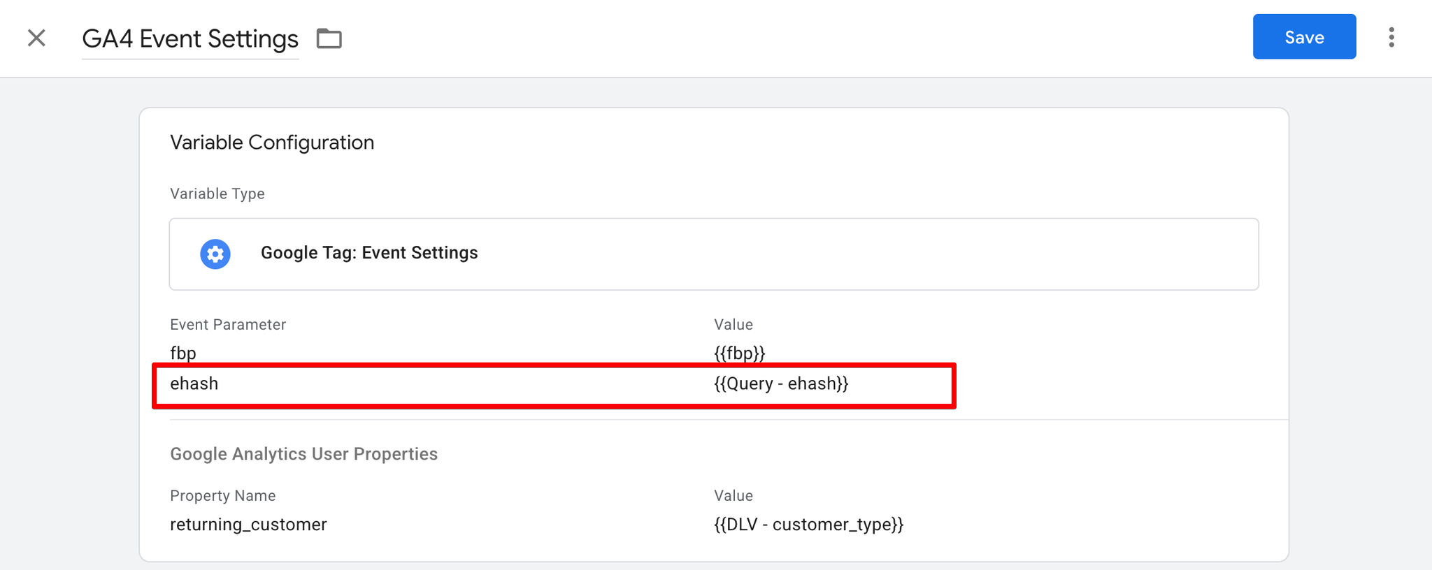Click the Value header above {{fbp}}
Image resolution: width=1432 pixels, height=570 pixels.
pyautogui.click(x=733, y=325)
